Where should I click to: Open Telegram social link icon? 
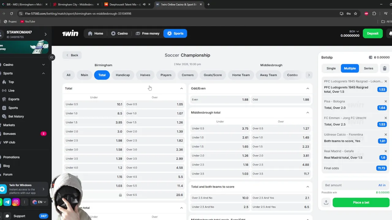tap(7, 202)
